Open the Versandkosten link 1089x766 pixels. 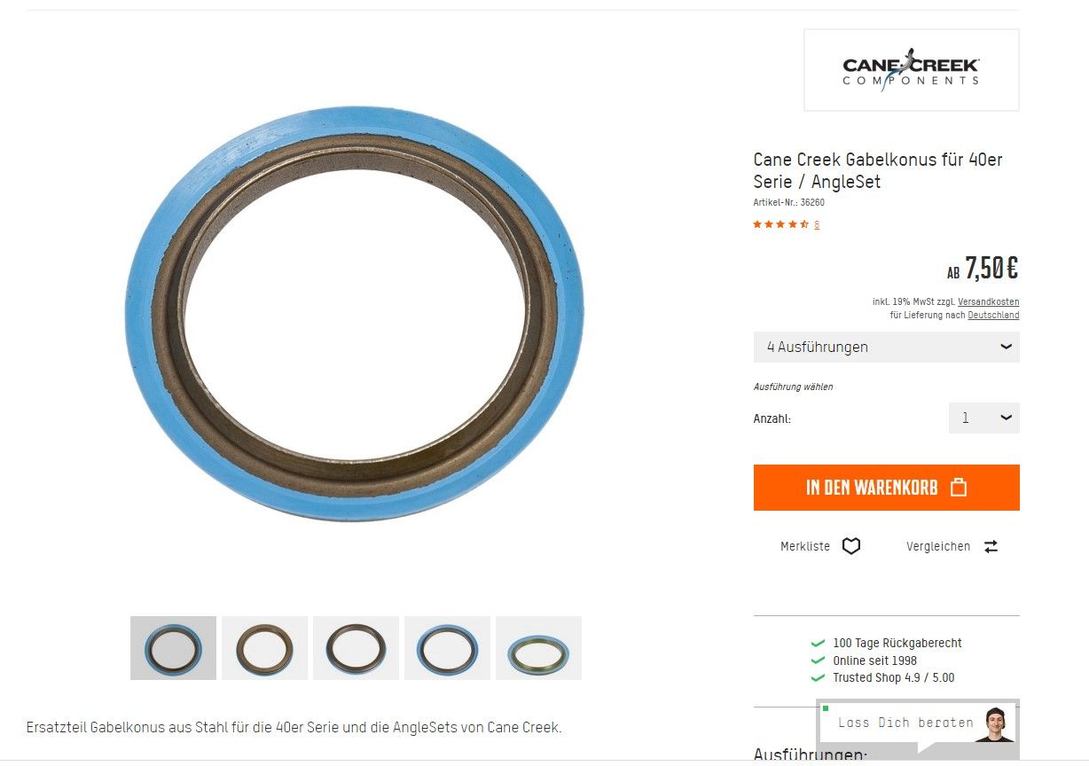tap(988, 302)
